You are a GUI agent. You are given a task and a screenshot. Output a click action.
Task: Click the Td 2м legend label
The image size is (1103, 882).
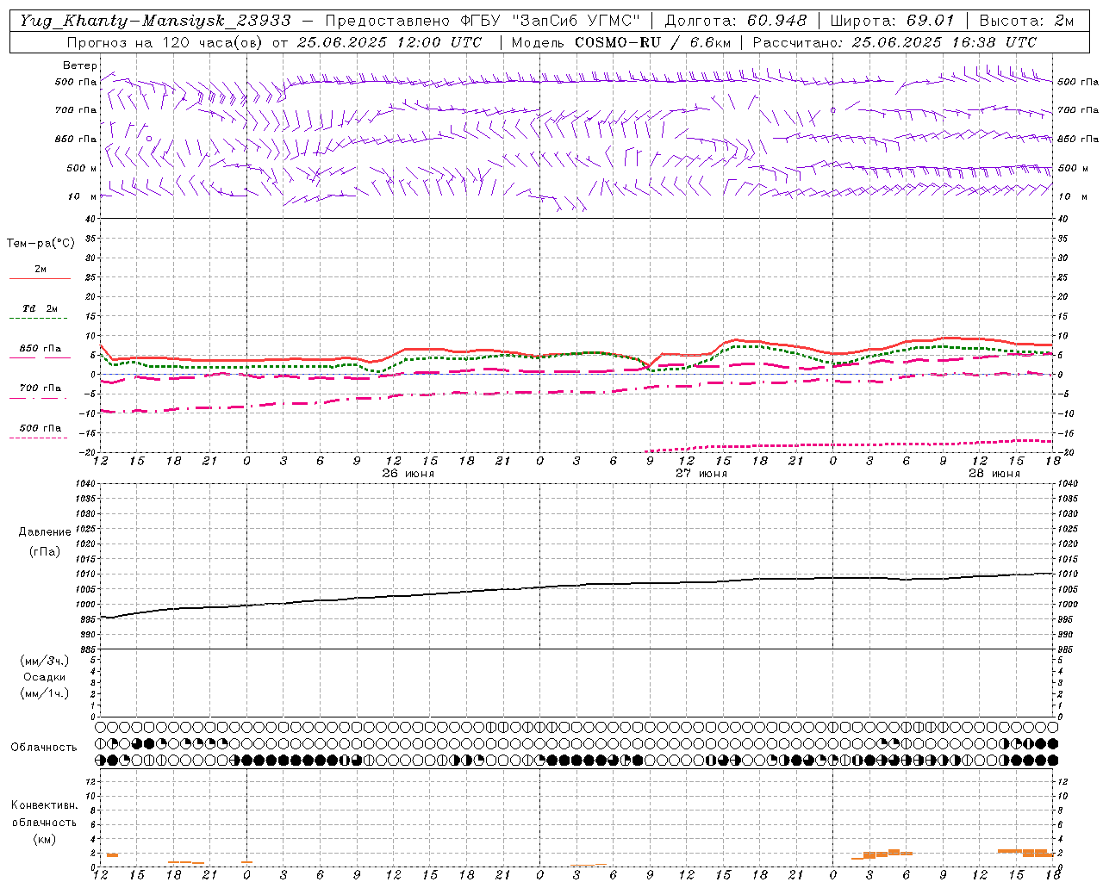(x=41, y=308)
